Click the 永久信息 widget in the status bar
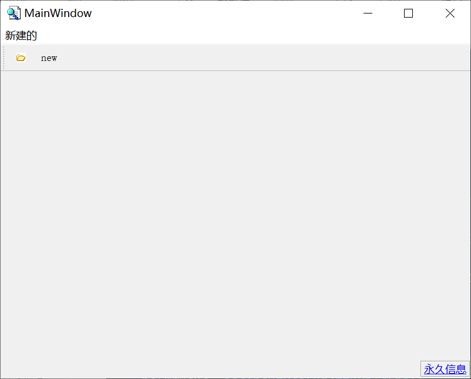The width and height of the screenshot is (471, 379). [x=445, y=369]
